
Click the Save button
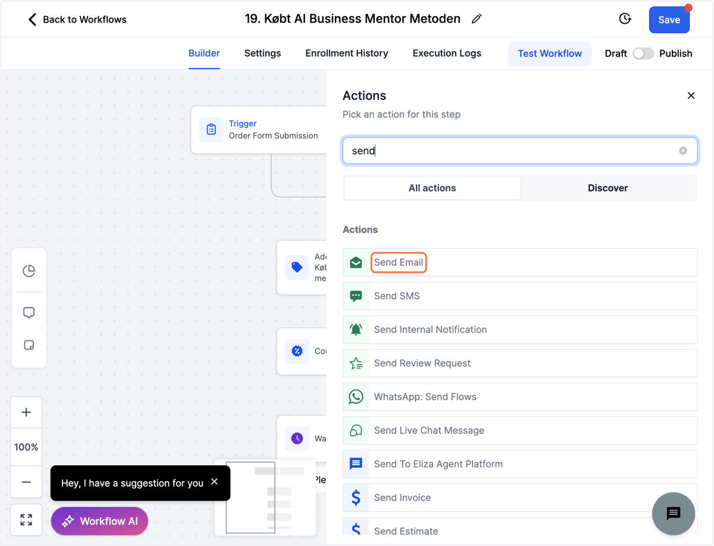(x=669, y=20)
